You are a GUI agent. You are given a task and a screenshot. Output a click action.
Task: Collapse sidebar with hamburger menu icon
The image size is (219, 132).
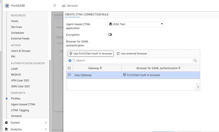[55, 6]
